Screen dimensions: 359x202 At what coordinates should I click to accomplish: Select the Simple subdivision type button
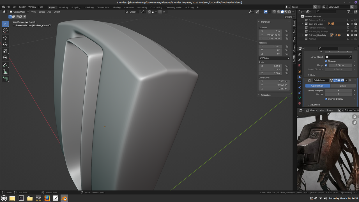343,86
